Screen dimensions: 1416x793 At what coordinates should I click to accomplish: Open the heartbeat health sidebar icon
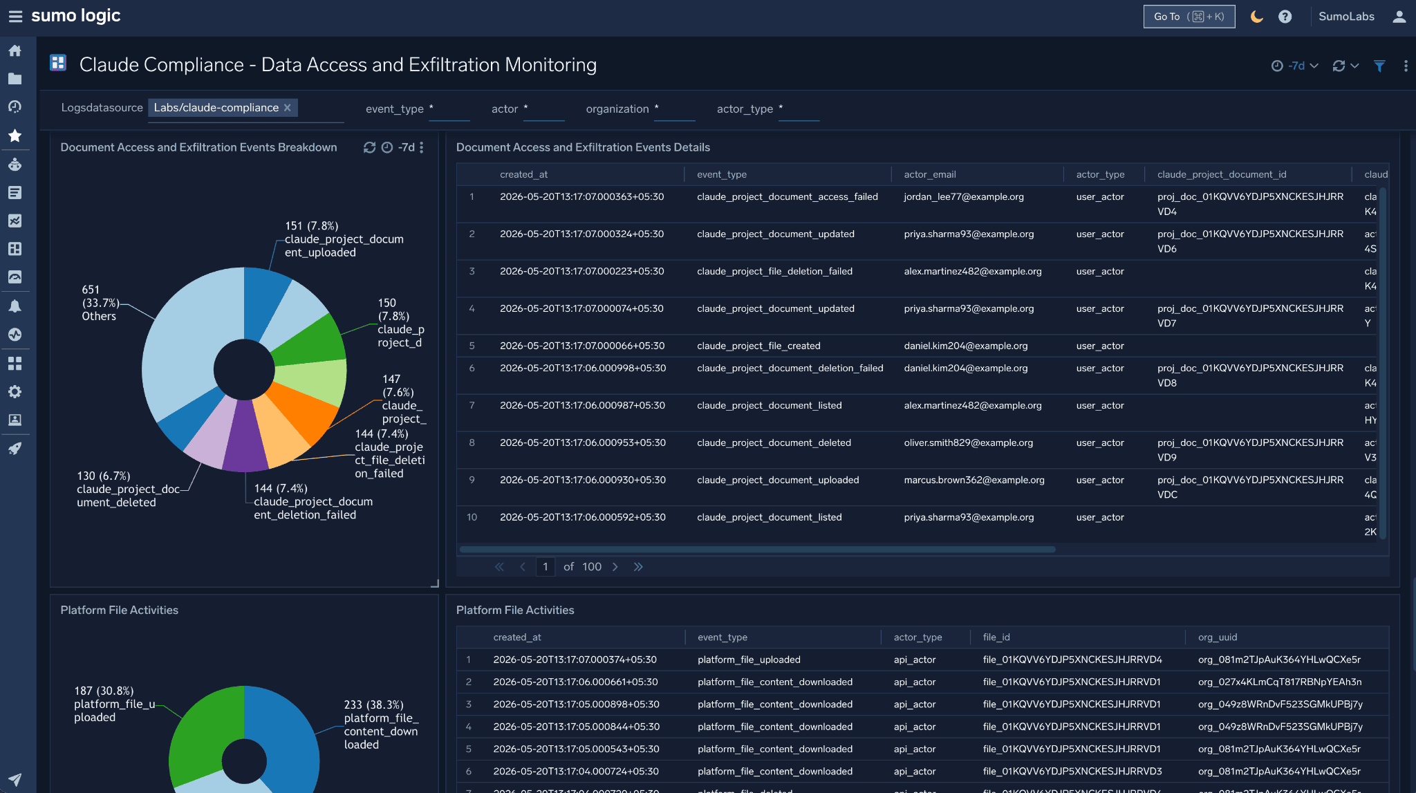(15, 335)
